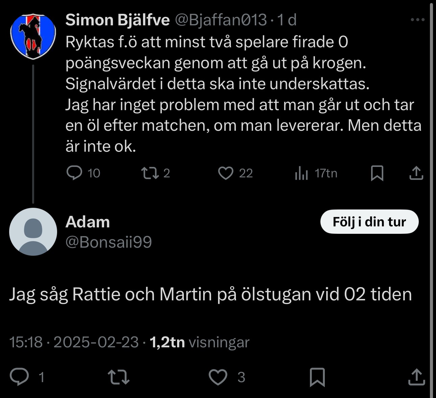
Task: Open Simon Bjälfve's profile picture
Action: click(33, 36)
